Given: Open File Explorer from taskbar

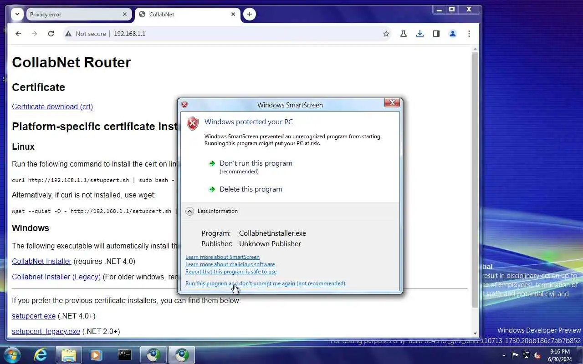Looking at the screenshot, I should point(68,355).
